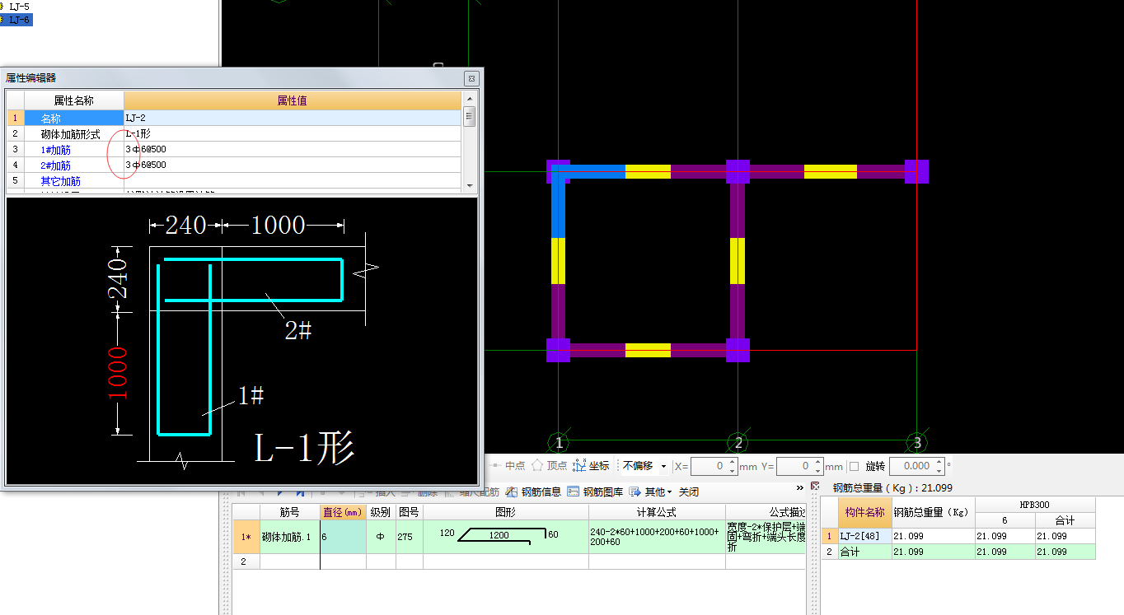Click the 1#加筋 value 3Φ6@500
The width and height of the screenshot is (1124, 615).
[293, 149]
